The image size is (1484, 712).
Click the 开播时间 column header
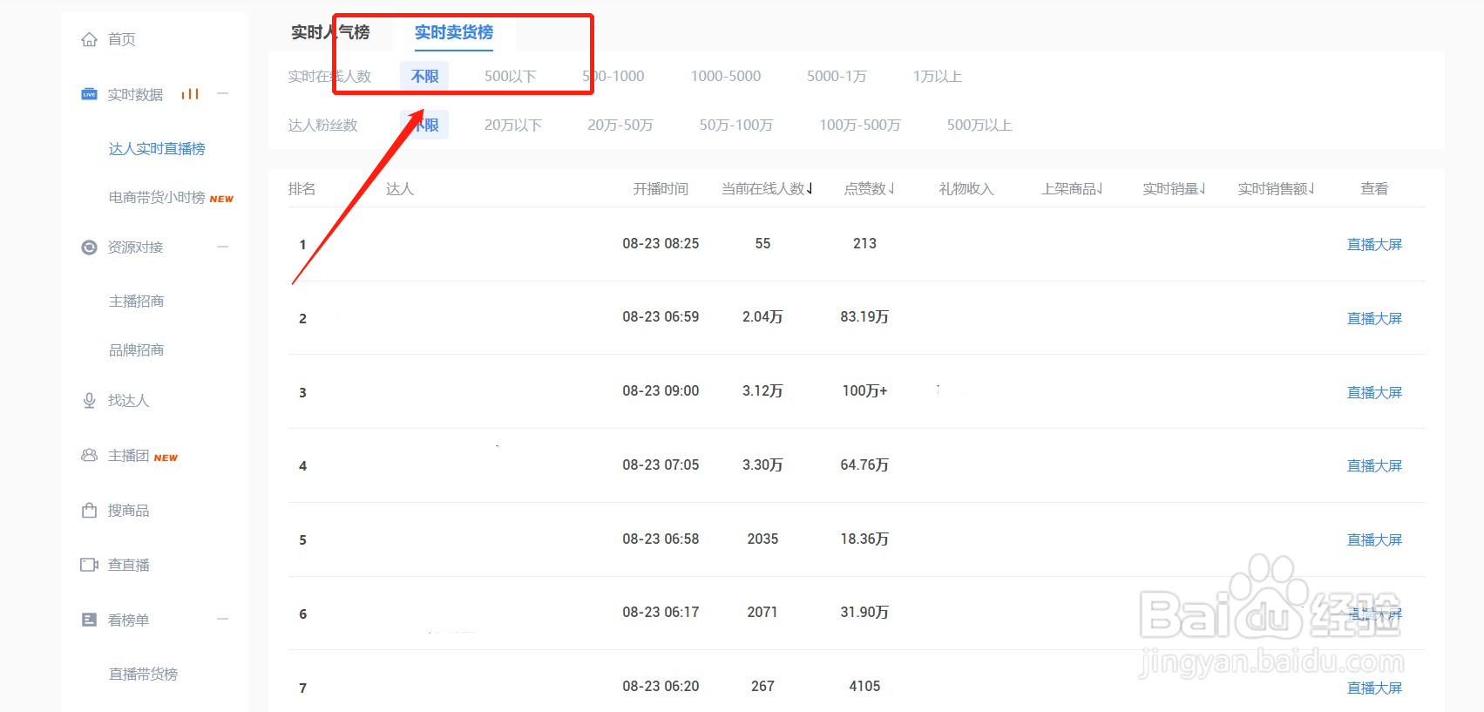pyautogui.click(x=661, y=189)
